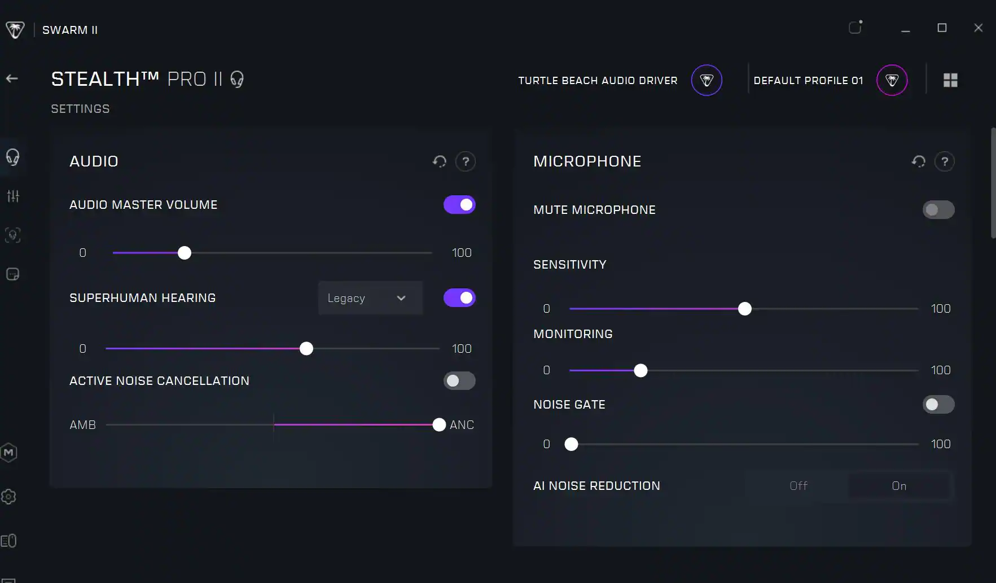Maximize the Swarm II window
Image resolution: width=996 pixels, height=583 pixels.
(942, 28)
